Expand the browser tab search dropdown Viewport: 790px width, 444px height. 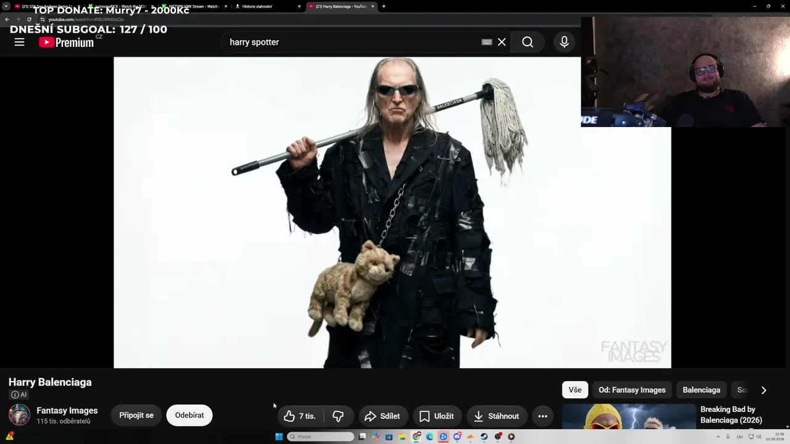coord(6,6)
